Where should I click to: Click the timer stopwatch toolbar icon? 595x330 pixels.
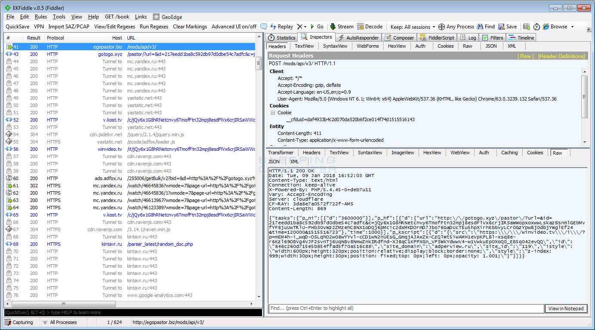[536, 27]
